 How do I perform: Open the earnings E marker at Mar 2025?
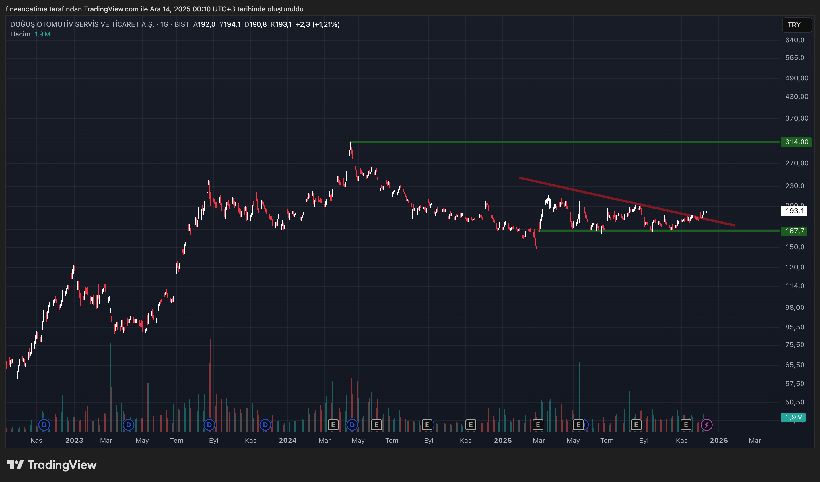pyautogui.click(x=538, y=425)
